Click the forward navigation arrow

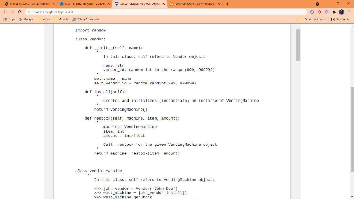coord(12,12)
